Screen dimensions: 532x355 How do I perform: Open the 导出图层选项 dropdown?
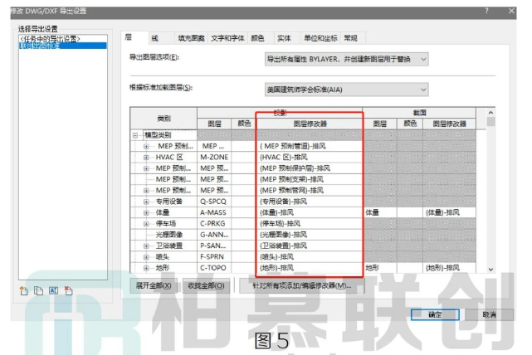(346, 60)
